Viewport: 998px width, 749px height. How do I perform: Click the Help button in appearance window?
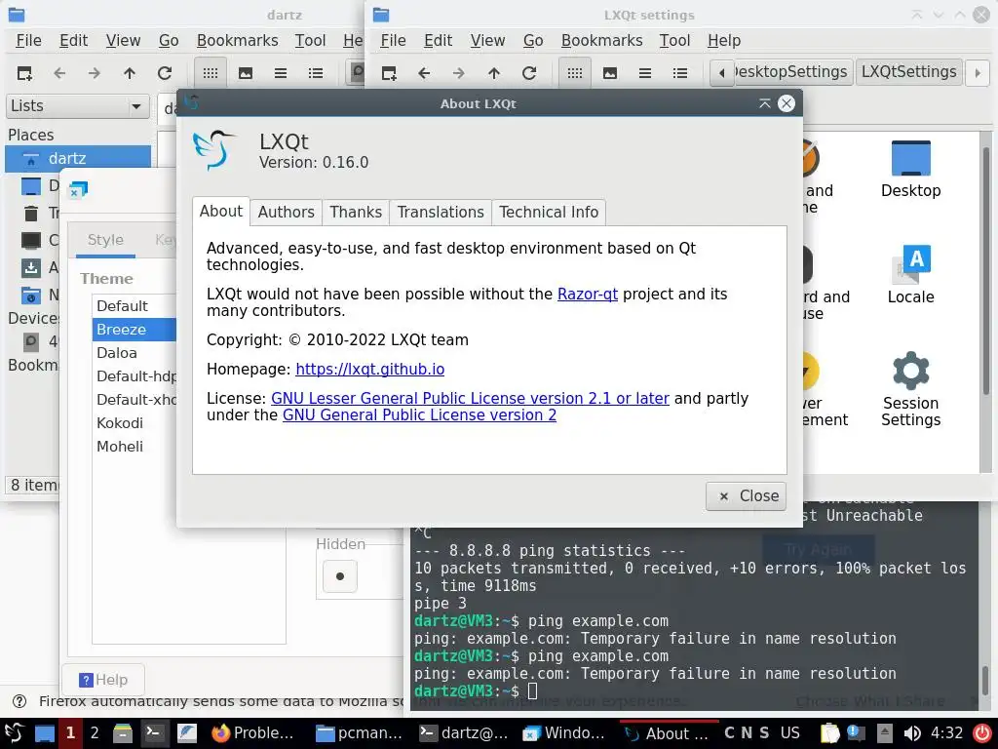(103, 680)
